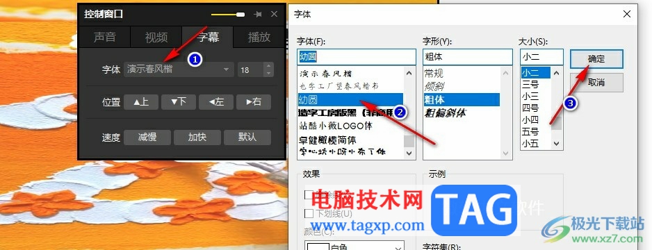Click the 字形(Y) style input field
Image resolution: width=652 pixels, height=250 pixels.
point(468,58)
